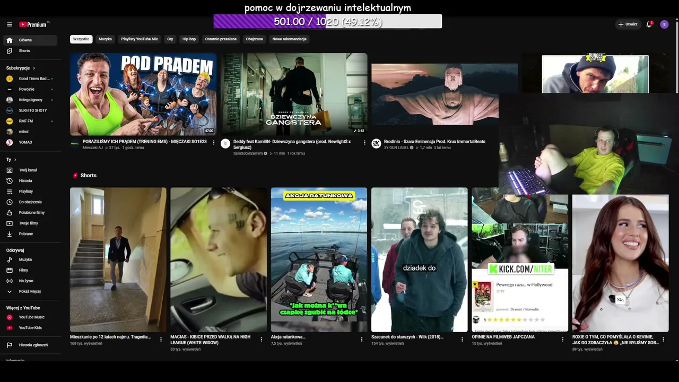
Task: Go to Główna home page
Action: click(x=31, y=40)
